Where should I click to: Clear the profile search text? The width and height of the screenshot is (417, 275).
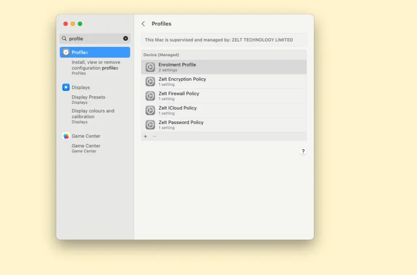(125, 39)
